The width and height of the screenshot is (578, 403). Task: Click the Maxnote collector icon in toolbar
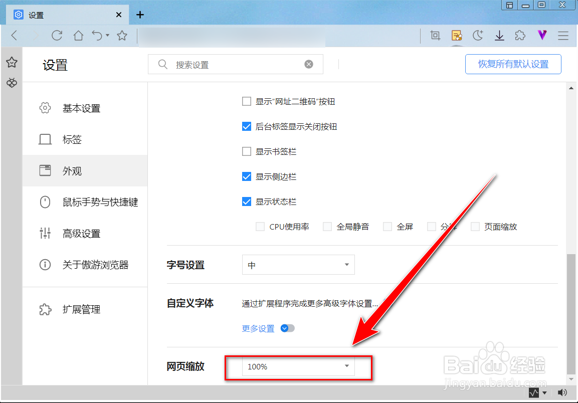(457, 36)
